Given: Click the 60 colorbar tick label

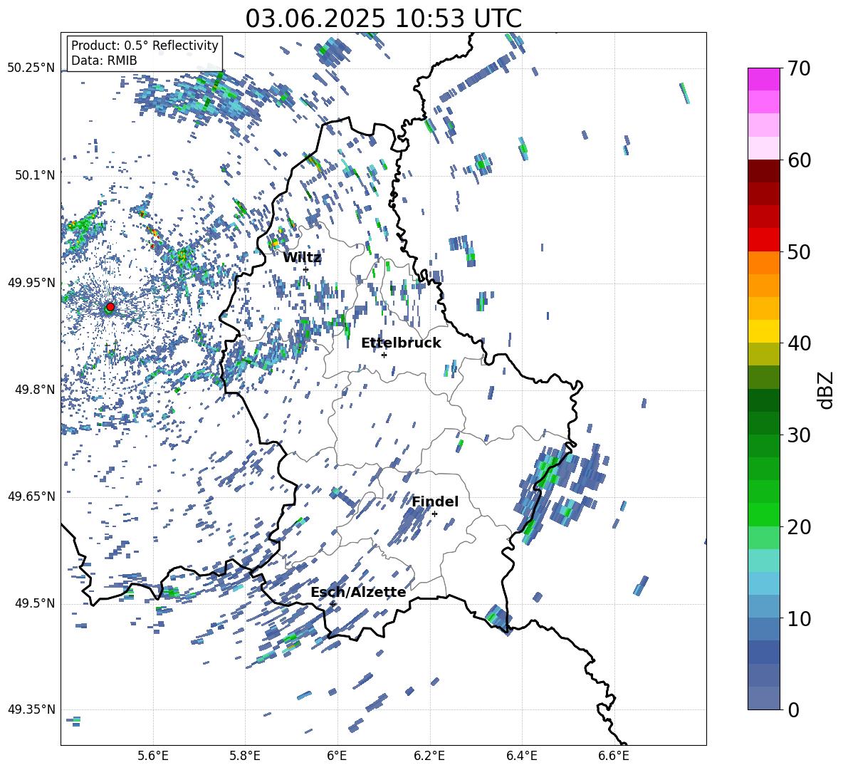Looking at the screenshot, I should pyautogui.click(x=799, y=160).
